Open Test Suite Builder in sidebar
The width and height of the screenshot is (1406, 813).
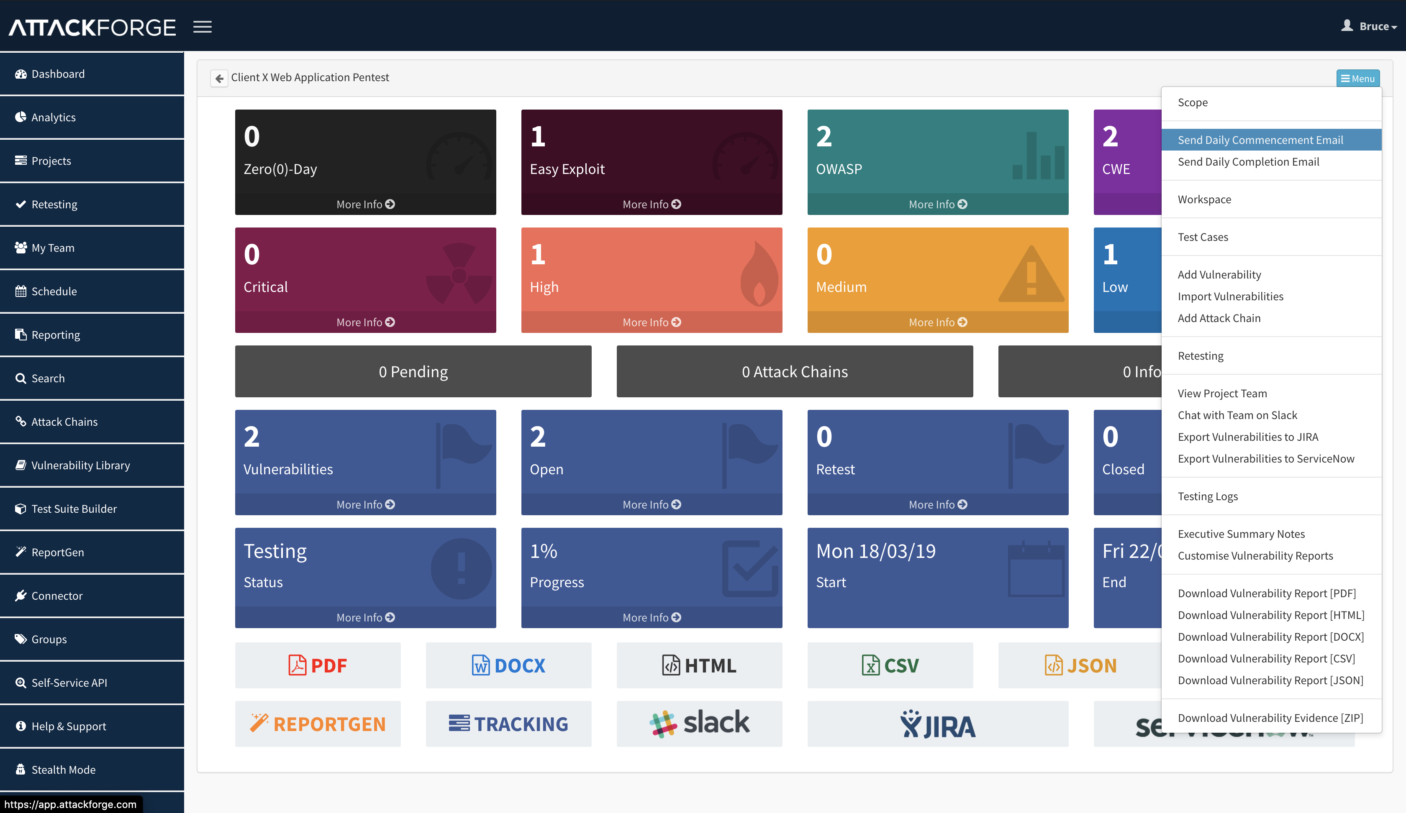click(x=92, y=509)
